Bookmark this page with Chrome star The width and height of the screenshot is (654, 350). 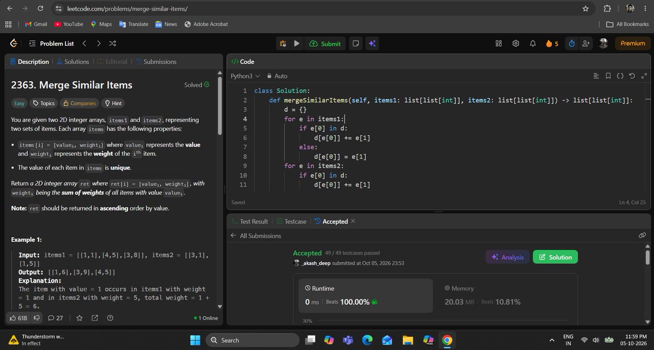coord(585,9)
